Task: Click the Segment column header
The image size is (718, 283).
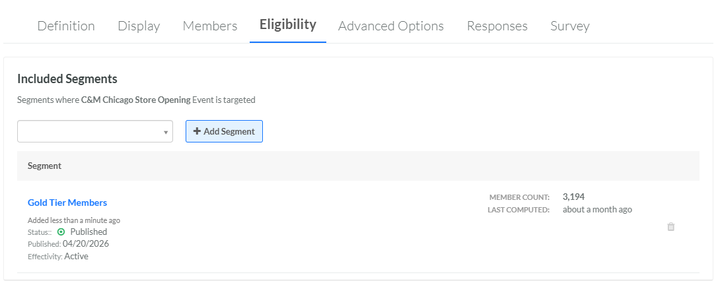Action: 44,166
